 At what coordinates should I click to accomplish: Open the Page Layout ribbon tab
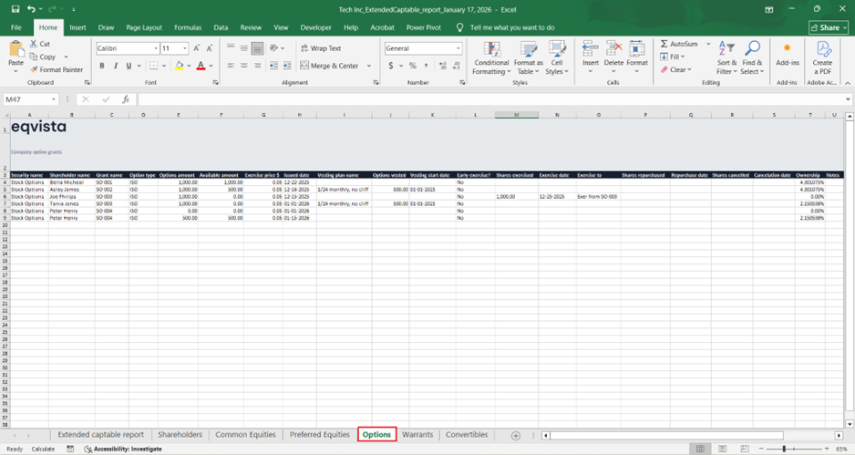144,27
